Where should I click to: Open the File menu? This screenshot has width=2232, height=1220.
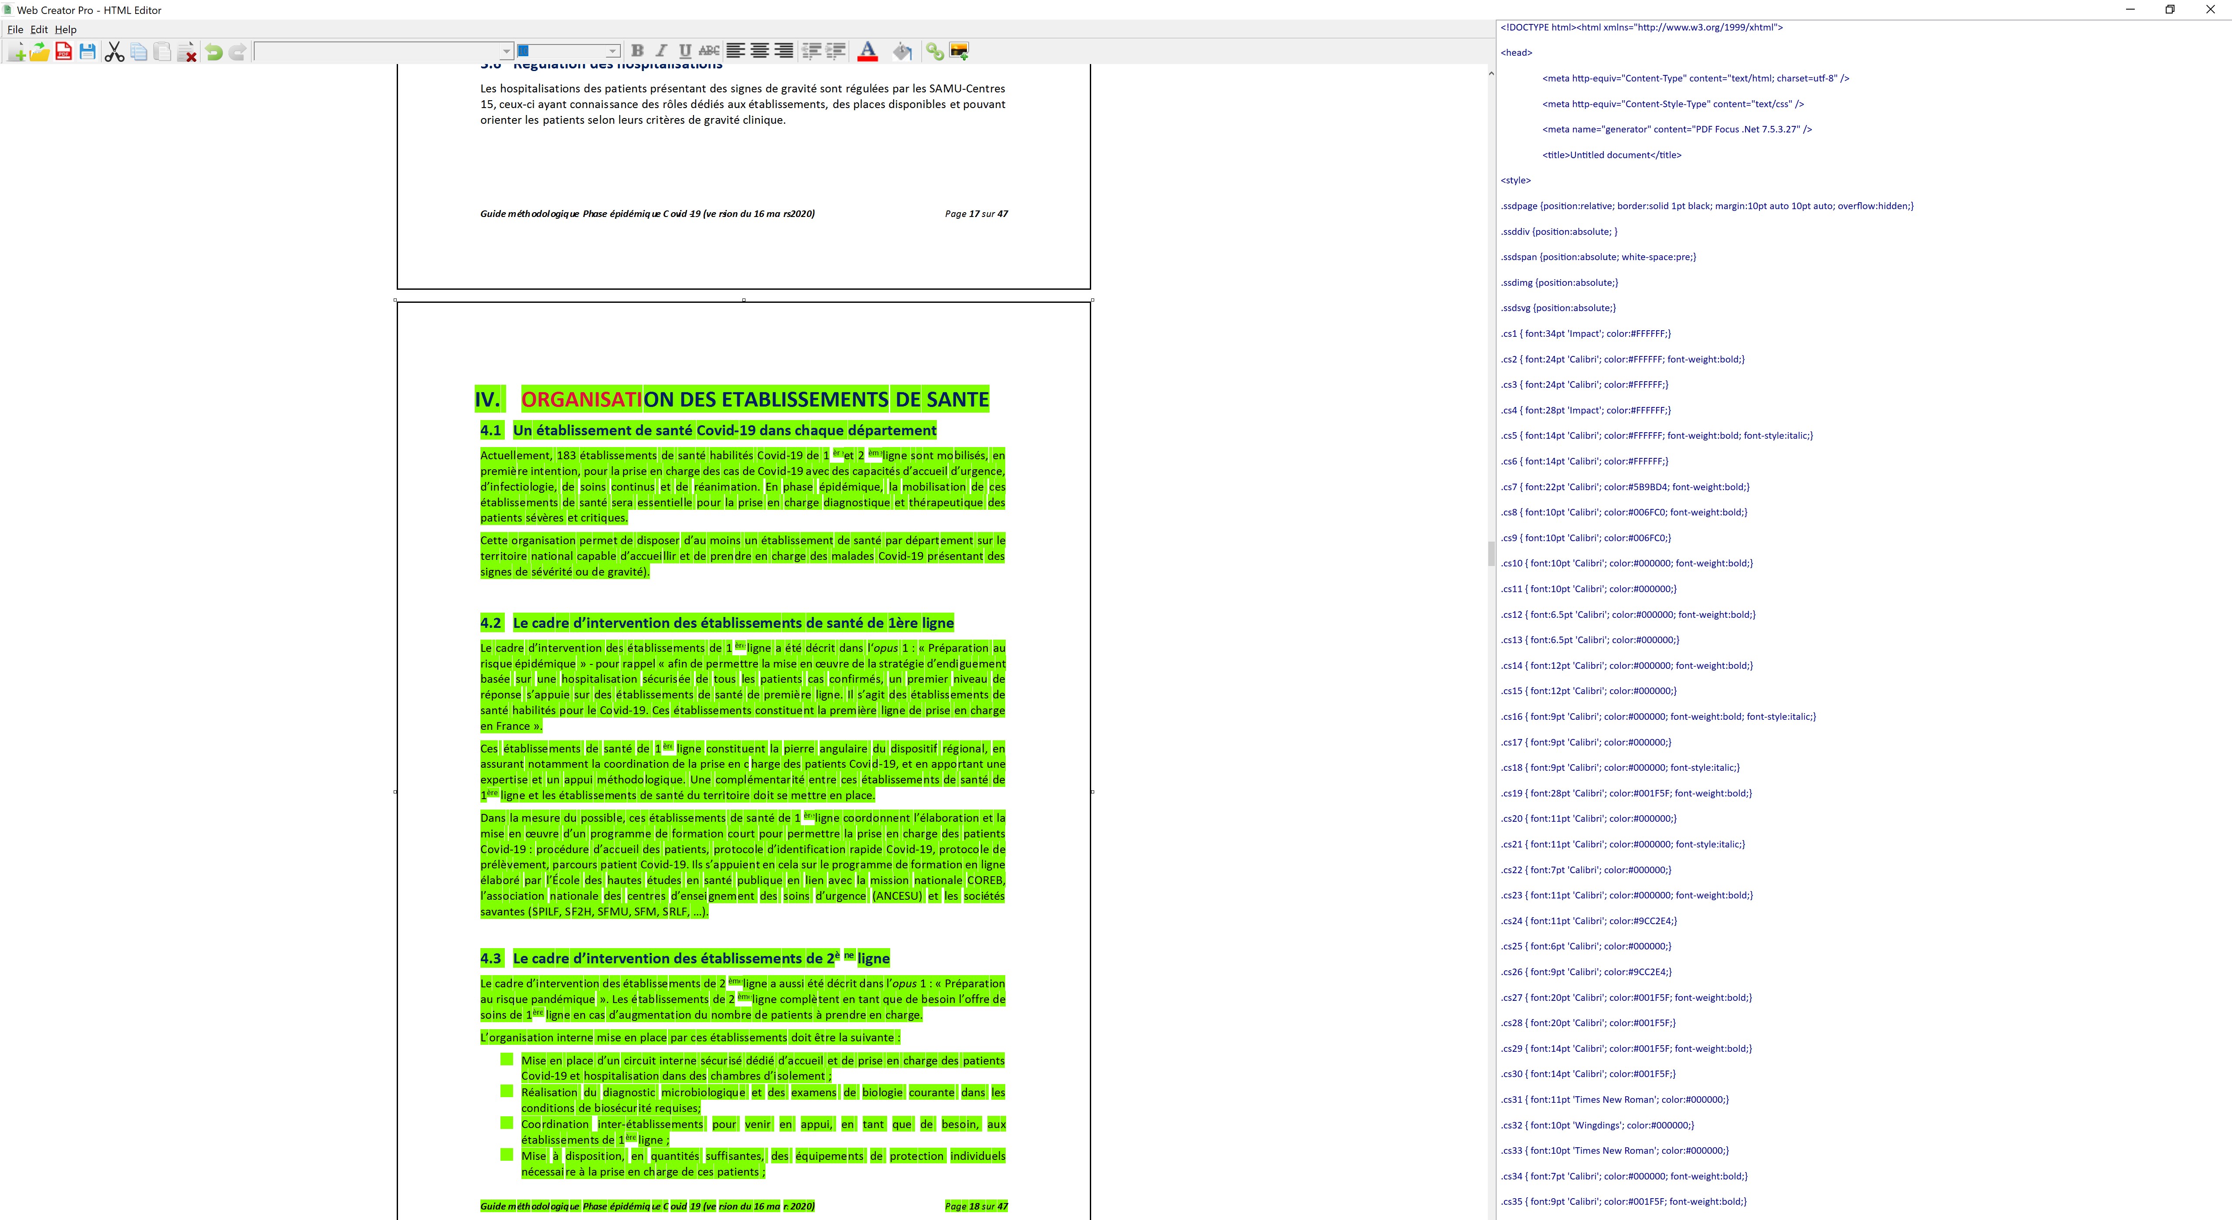(x=15, y=30)
